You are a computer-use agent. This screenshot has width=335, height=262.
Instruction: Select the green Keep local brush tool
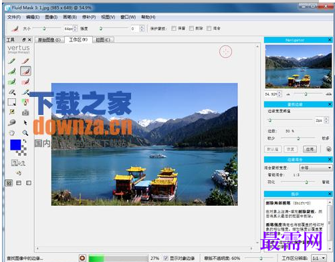point(12,72)
